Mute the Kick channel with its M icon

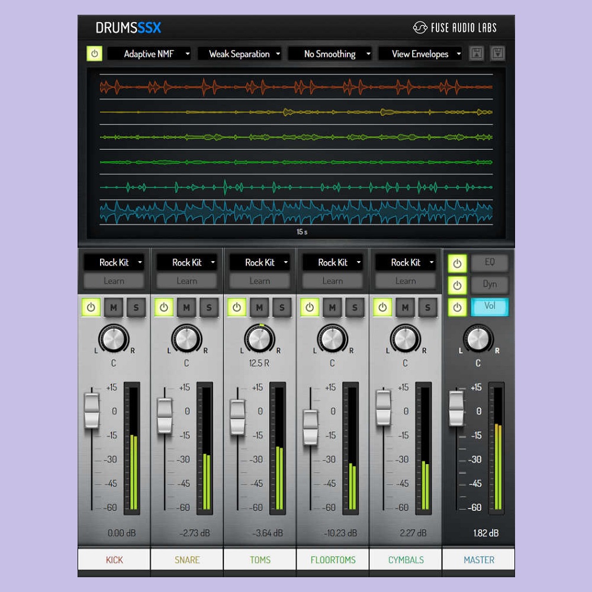tap(113, 307)
